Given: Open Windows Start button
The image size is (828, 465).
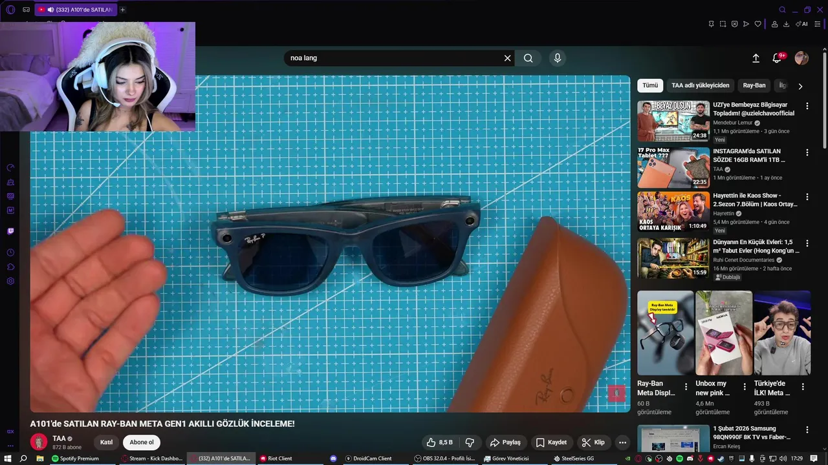Looking at the screenshot, I should coord(7,459).
